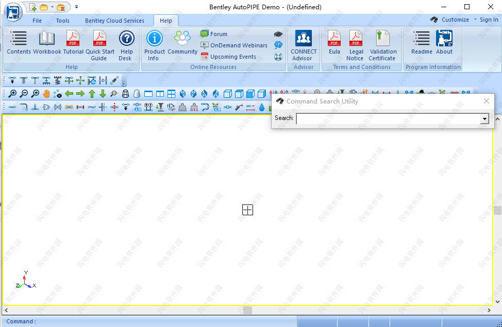502x327 pixels.
Task: Open the Tools tab
Action: (x=63, y=21)
